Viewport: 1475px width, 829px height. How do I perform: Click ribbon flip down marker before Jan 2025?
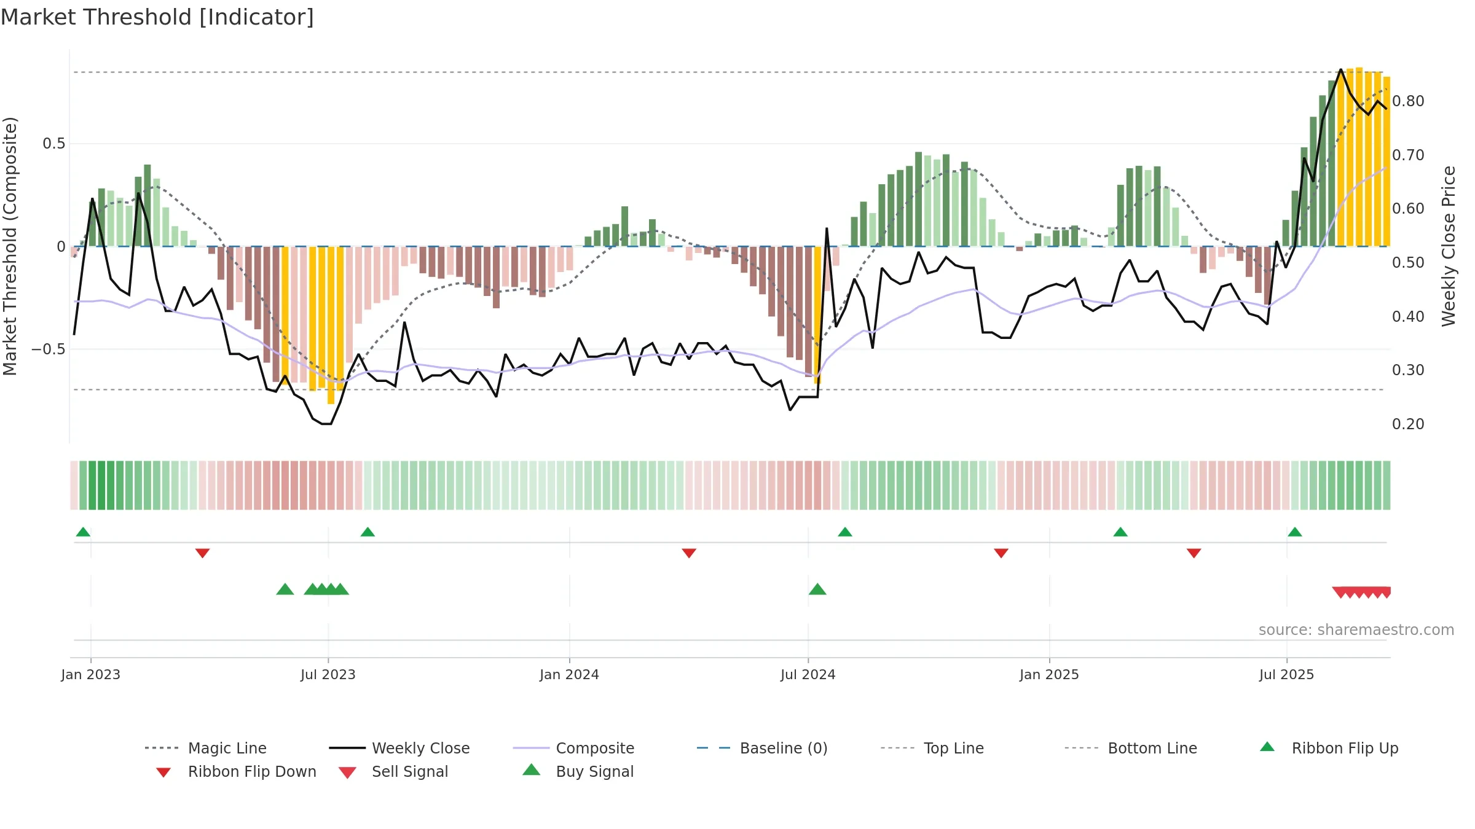point(1001,553)
